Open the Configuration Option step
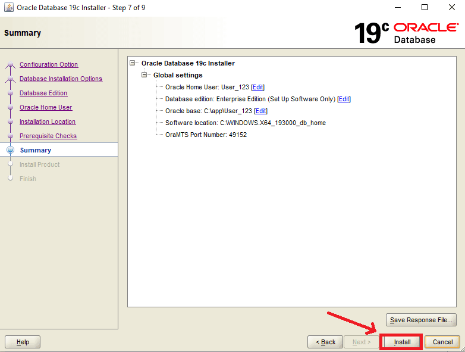This screenshot has width=465, height=352. coord(49,64)
